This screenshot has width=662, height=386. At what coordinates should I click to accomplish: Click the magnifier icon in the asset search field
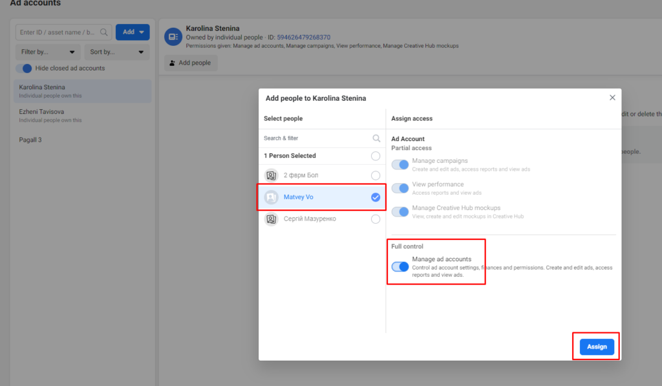coord(104,31)
